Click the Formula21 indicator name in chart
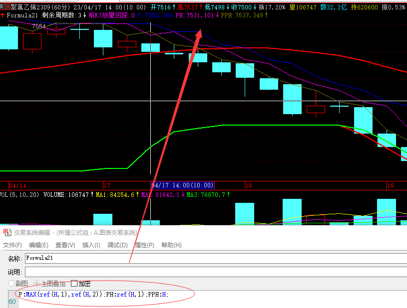The image size is (407, 308). 22,15
